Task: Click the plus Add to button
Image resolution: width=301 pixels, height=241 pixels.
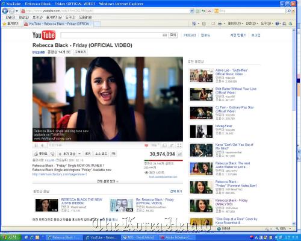Action: pyautogui.click(x=67, y=154)
